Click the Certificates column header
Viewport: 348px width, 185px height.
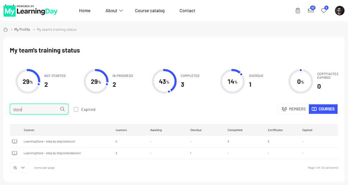click(275, 130)
